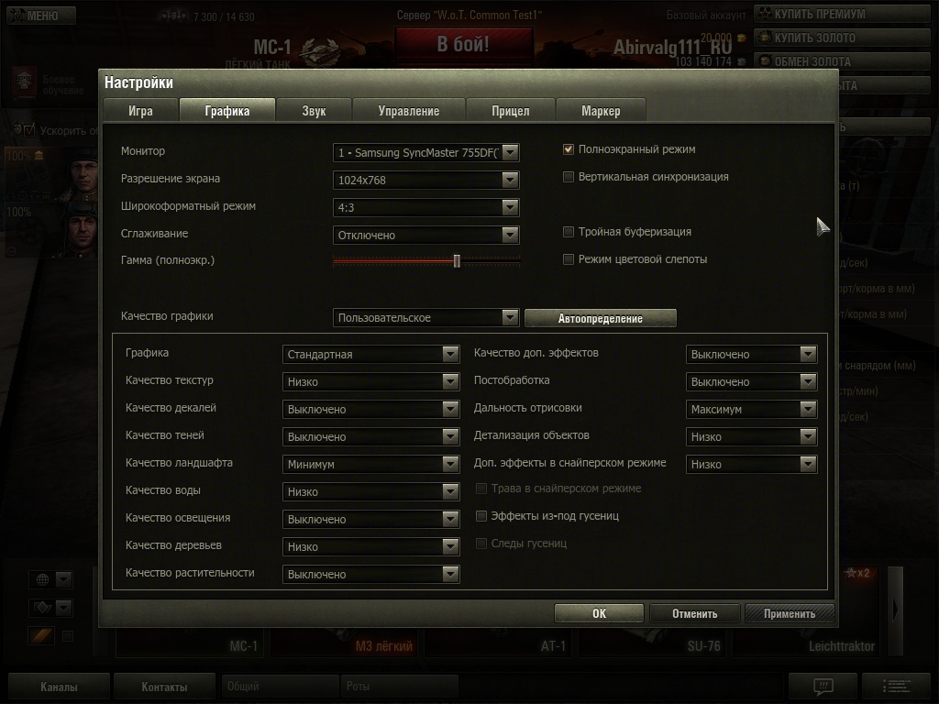Image resolution: width=939 pixels, height=704 pixels.
Task: Open Качество растительности dropdown
Action: click(x=370, y=575)
